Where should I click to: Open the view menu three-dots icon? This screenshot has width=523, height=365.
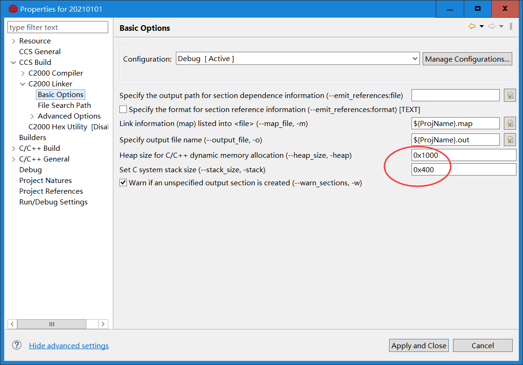click(511, 26)
